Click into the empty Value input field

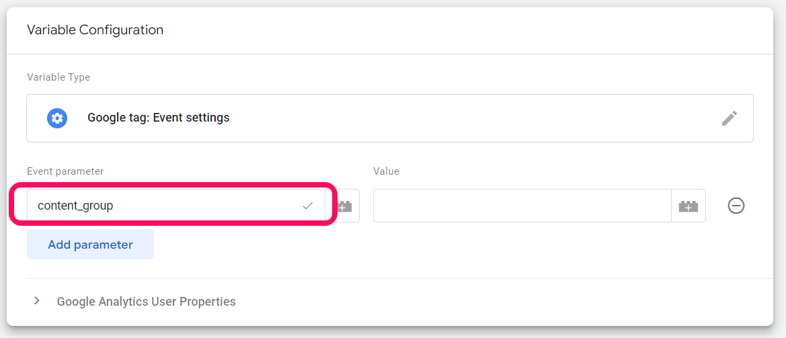(x=522, y=206)
